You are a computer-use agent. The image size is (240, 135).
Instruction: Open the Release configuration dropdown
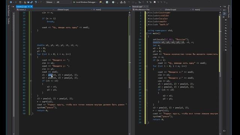point(50,2)
